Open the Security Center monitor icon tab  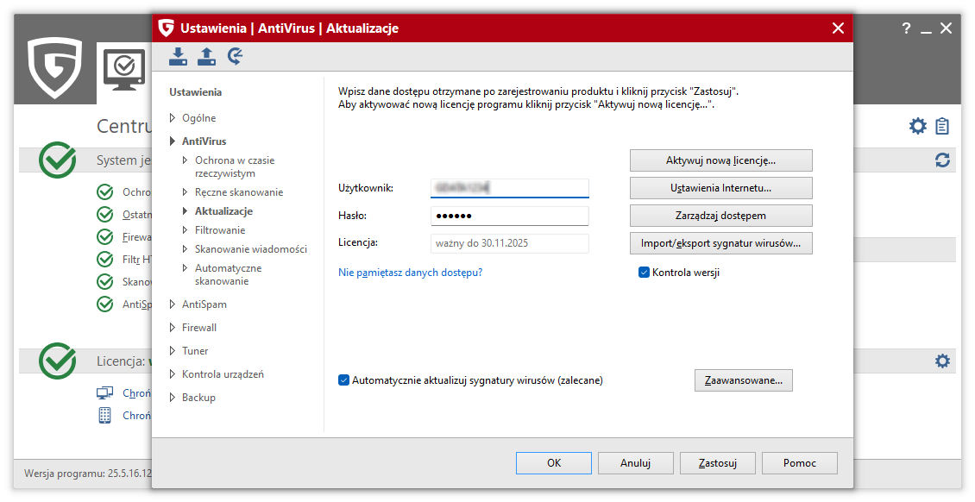click(x=124, y=72)
